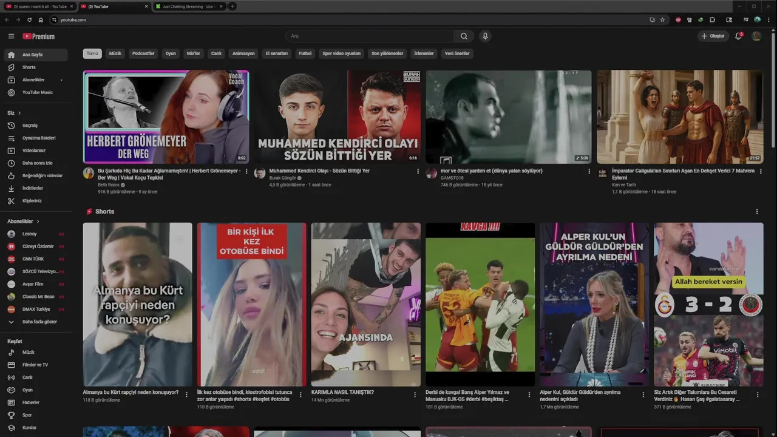Screen dimensions: 777x437
Task: Expand the Abonelikler section header
Action: pyautogui.click(x=23, y=222)
